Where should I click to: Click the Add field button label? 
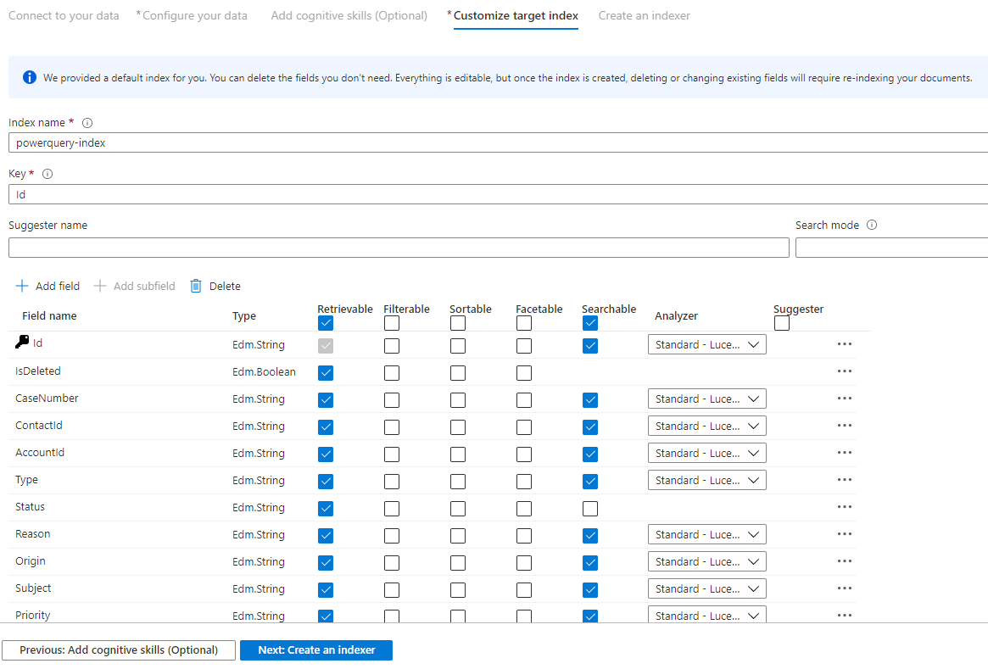pyautogui.click(x=58, y=286)
